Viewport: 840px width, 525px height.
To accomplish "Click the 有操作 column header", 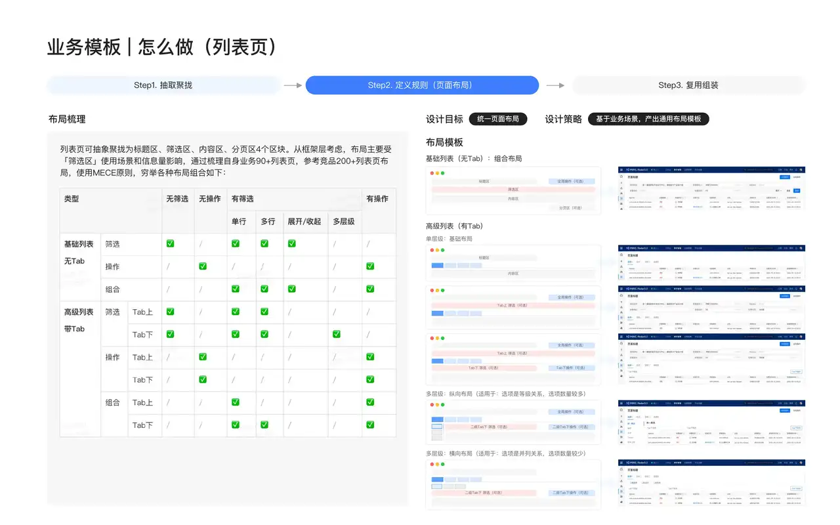I will coord(379,211).
